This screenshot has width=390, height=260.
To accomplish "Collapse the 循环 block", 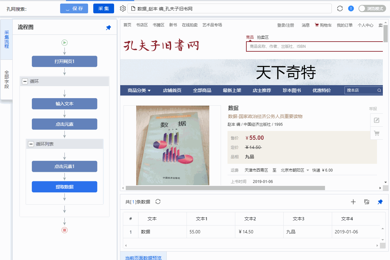I will click(x=25, y=81).
